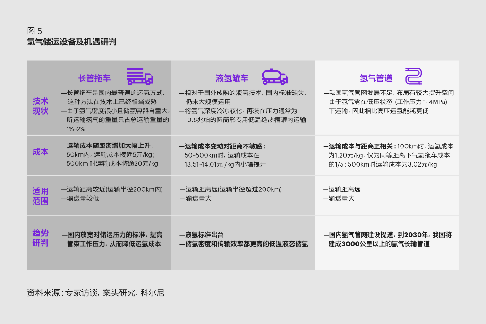
Task: Click the liquid hydrogen tanker truck icon
Action: point(274,77)
